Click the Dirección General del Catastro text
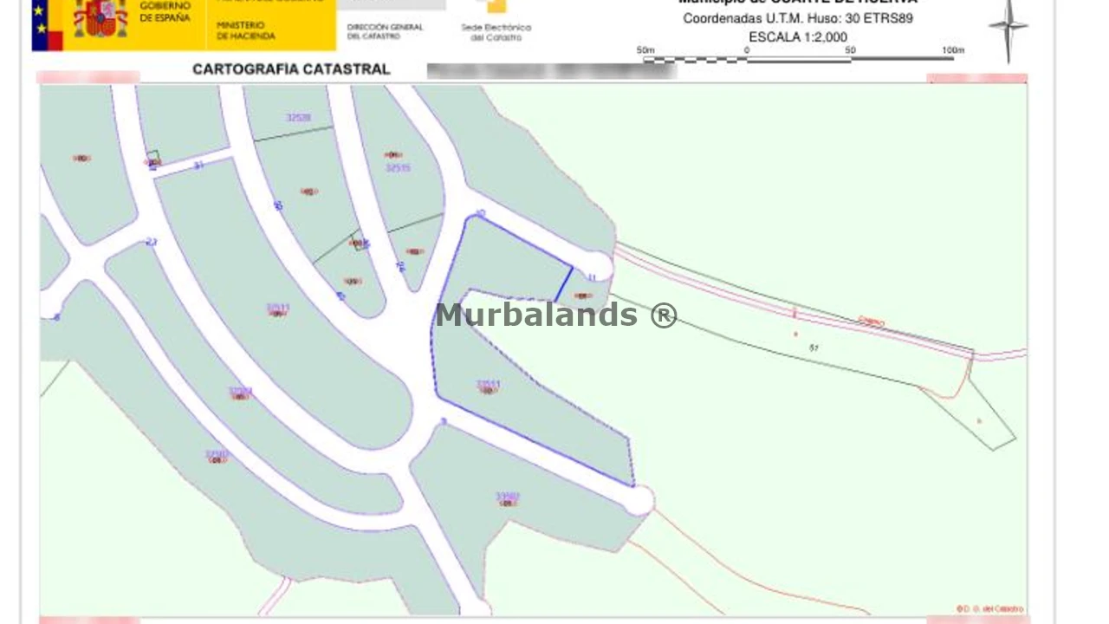1109x624 pixels. tap(385, 31)
